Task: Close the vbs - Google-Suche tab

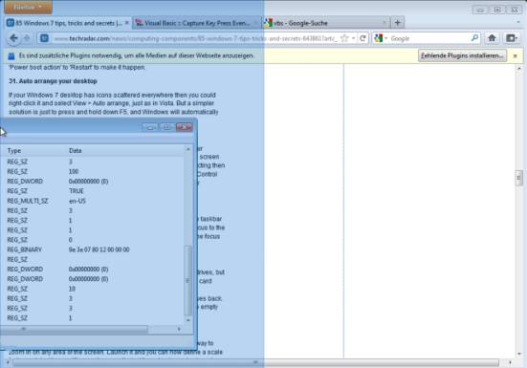Action: [384, 23]
